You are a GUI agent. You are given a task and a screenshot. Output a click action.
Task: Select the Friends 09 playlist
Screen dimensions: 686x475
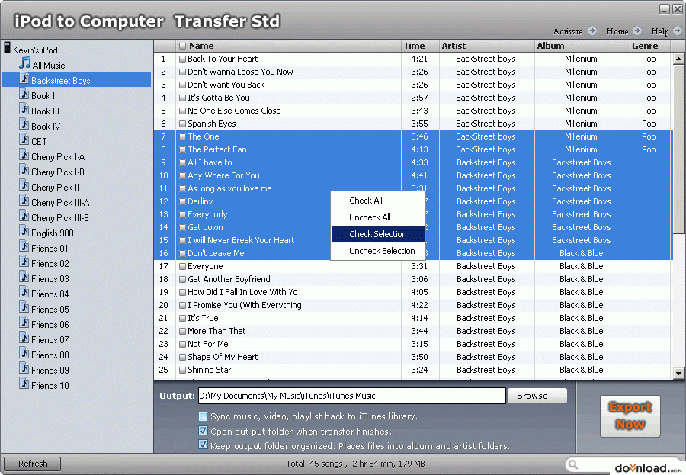[50, 371]
